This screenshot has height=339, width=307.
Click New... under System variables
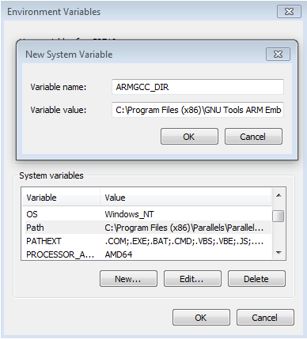pyautogui.click(x=128, y=279)
